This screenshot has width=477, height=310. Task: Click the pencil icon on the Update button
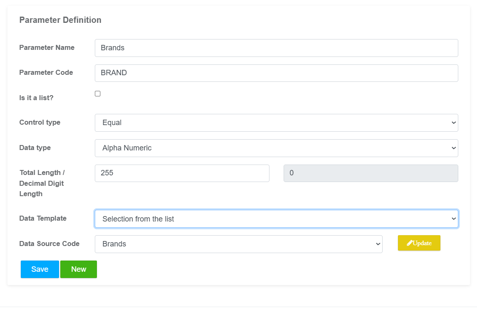pyautogui.click(x=410, y=243)
